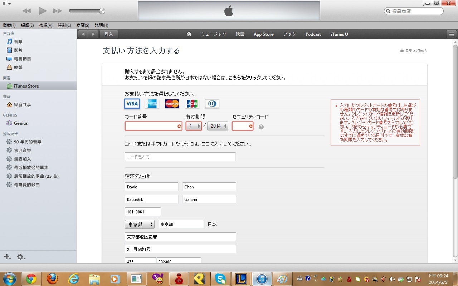This screenshot has height=286, width=458.
Task: Open the expiration year 2014 dropdown
Action: pyautogui.click(x=218, y=126)
